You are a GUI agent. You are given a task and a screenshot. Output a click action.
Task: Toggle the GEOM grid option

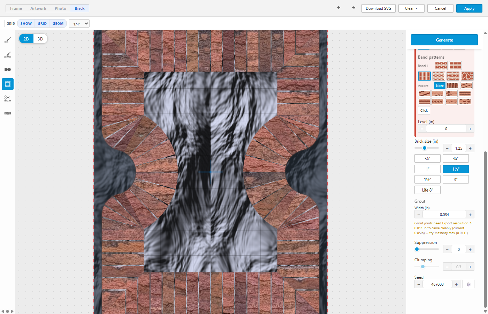(x=58, y=24)
